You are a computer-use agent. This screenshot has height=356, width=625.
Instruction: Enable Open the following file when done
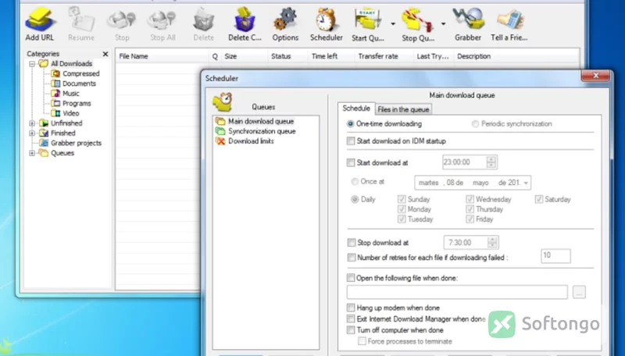(351, 278)
